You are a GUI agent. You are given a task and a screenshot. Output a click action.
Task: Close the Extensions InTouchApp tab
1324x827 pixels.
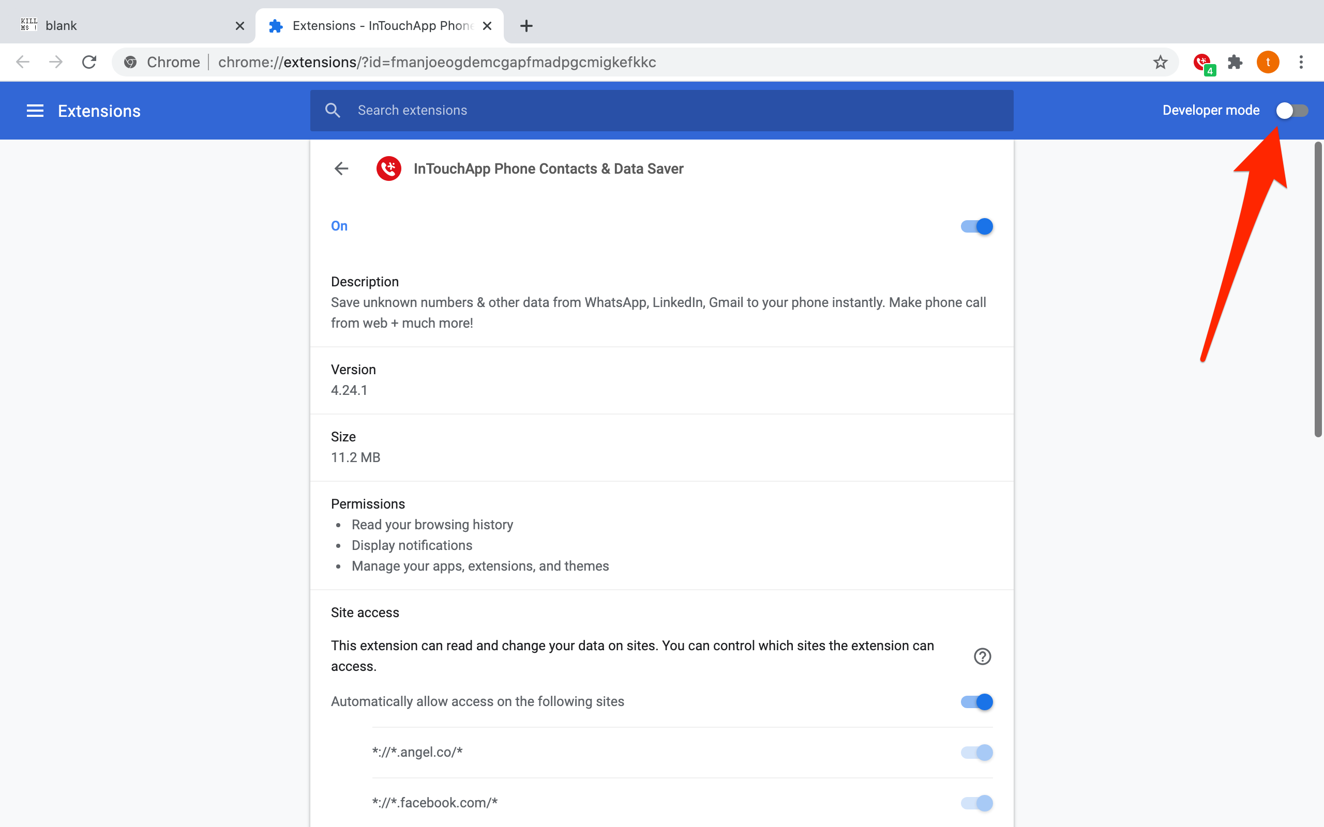[x=487, y=26]
